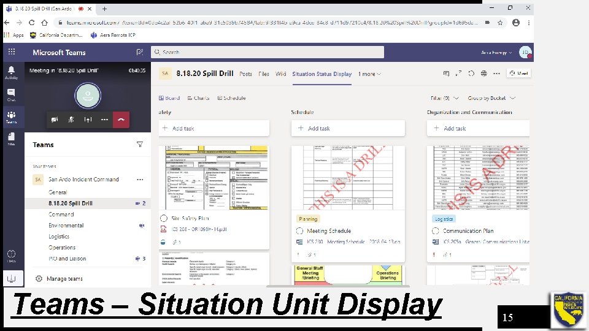Switch to the Wiki tab

tap(280, 74)
